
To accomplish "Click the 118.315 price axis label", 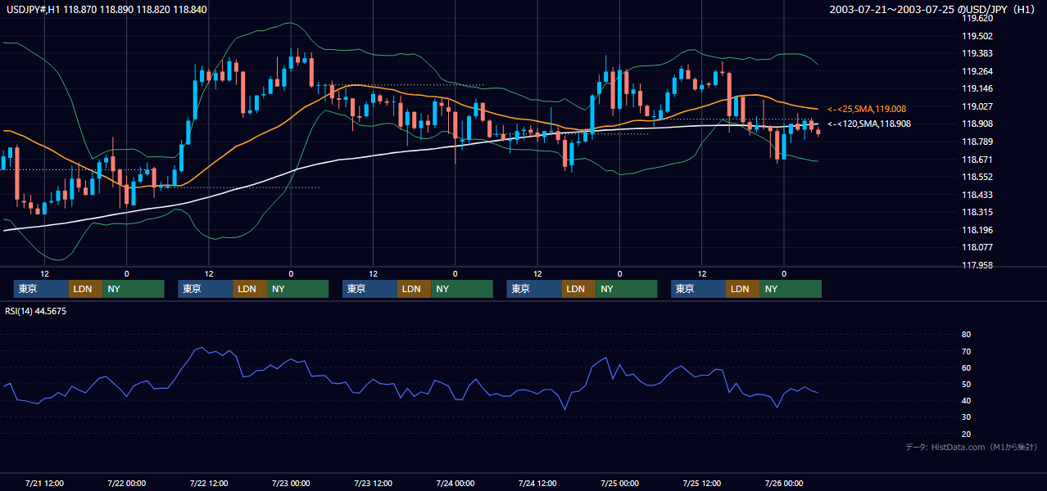I will (977, 212).
